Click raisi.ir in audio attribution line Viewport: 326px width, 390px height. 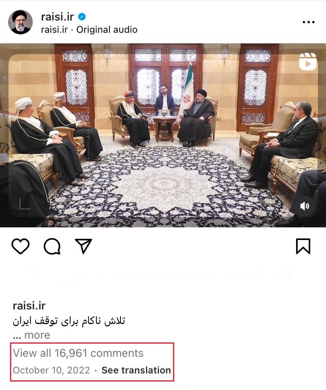tap(54, 30)
